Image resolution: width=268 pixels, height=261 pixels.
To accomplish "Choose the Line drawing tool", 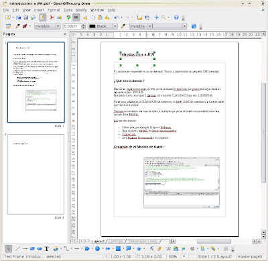I will click(17, 248).
